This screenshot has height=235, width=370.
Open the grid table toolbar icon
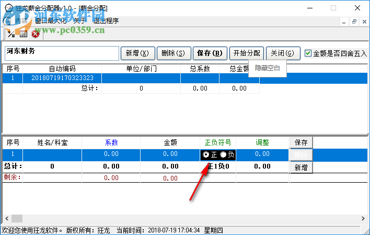tap(24, 34)
